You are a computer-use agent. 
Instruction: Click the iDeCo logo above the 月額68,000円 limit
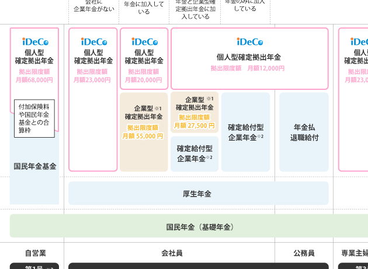click(36, 42)
